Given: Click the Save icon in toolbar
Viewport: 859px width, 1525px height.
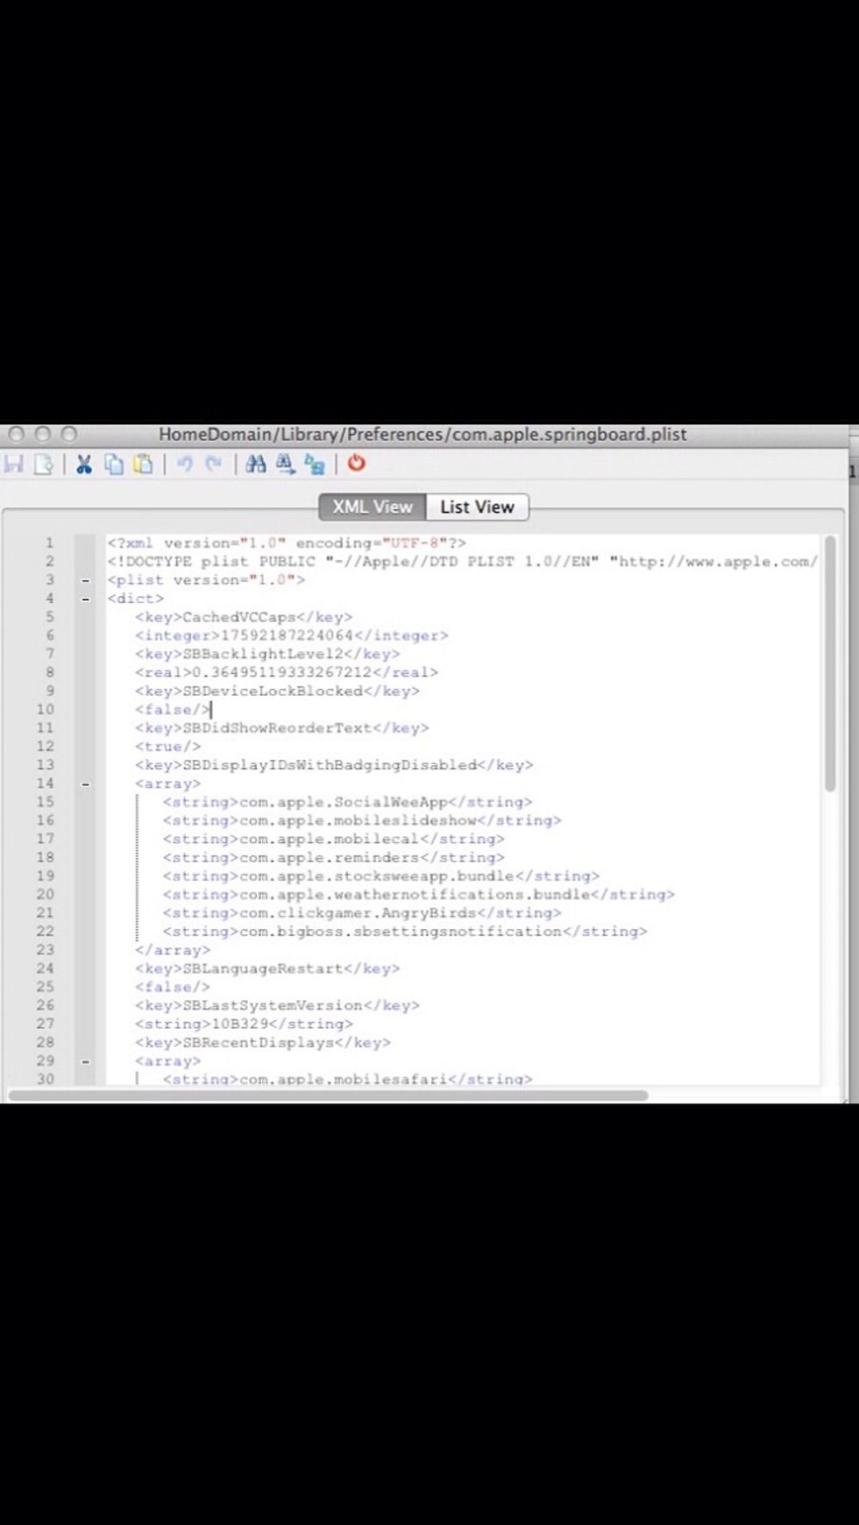Looking at the screenshot, I should tap(14, 464).
